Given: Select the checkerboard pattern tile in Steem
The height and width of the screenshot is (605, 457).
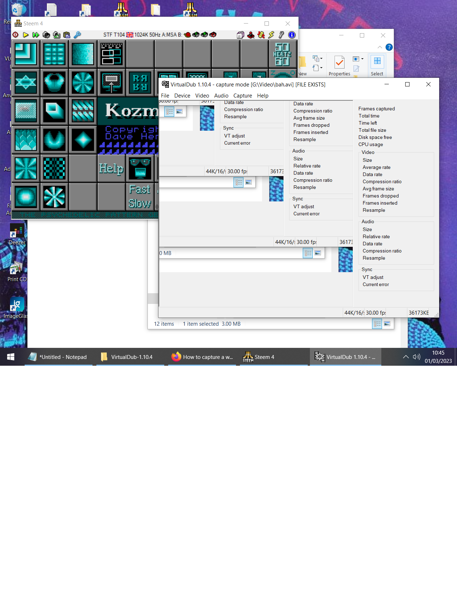Looking at the screenshot, I should pyautogui.click(x=54, y=168).
